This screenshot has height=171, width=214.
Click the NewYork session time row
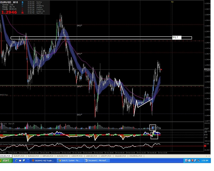click(35, 13)
